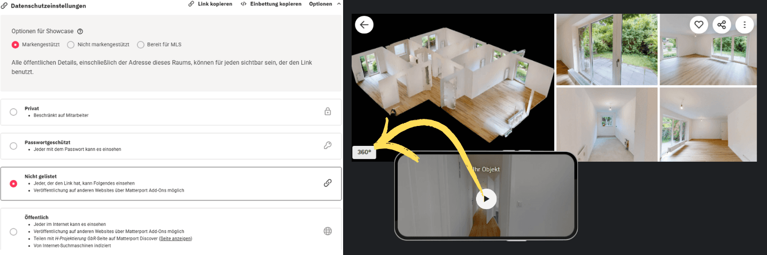767x255 pixels.
Task: Click the Optionen für Showcase label
Action: tap(42, 31)
